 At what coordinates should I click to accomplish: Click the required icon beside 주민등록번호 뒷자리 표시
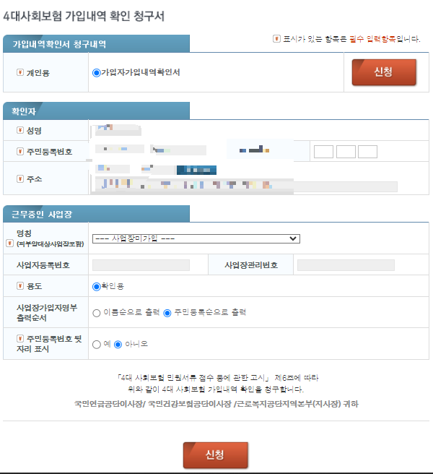point(20,338)
